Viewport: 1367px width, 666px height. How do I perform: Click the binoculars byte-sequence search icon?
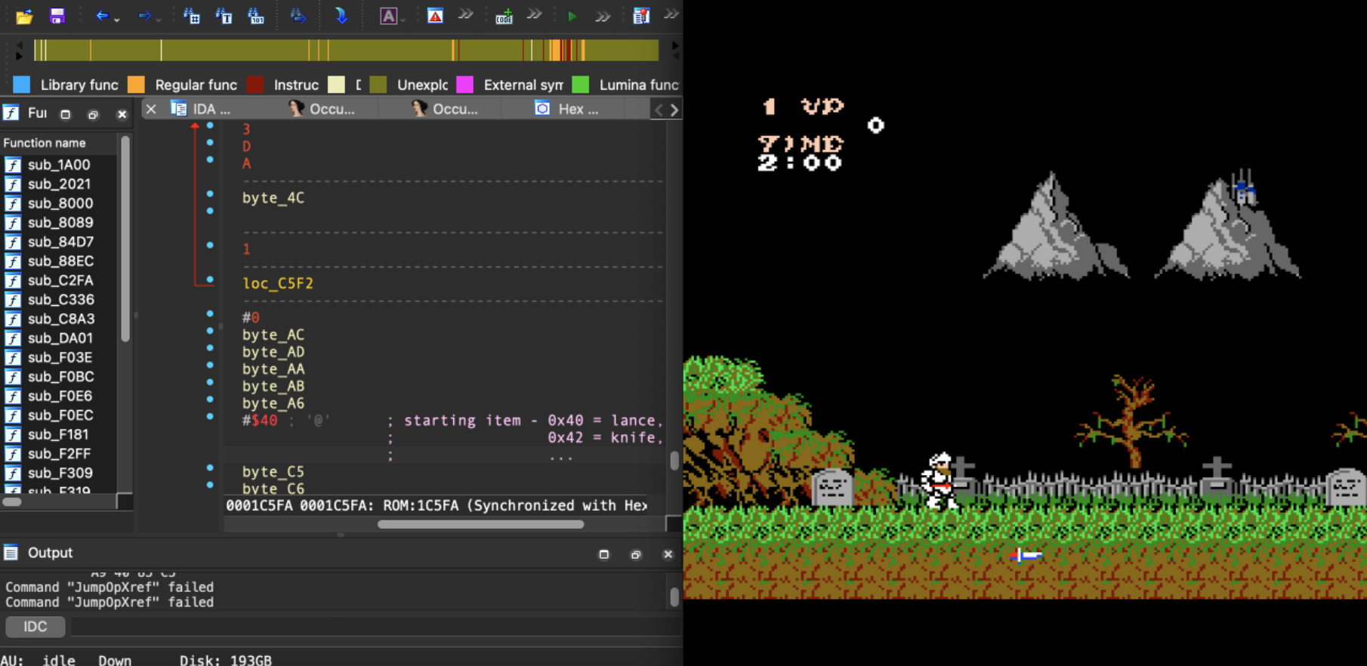[x=256, y=16]
